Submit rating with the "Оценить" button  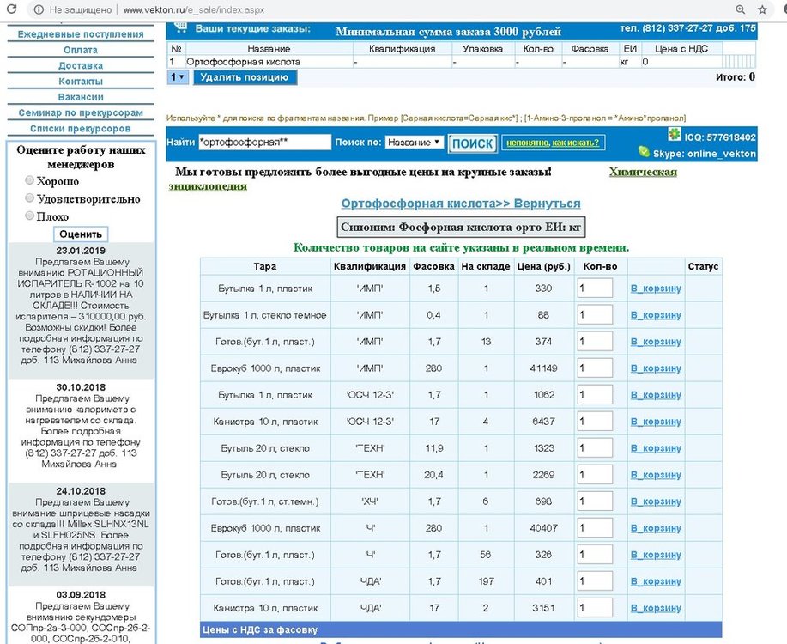[x=82, y=234]
